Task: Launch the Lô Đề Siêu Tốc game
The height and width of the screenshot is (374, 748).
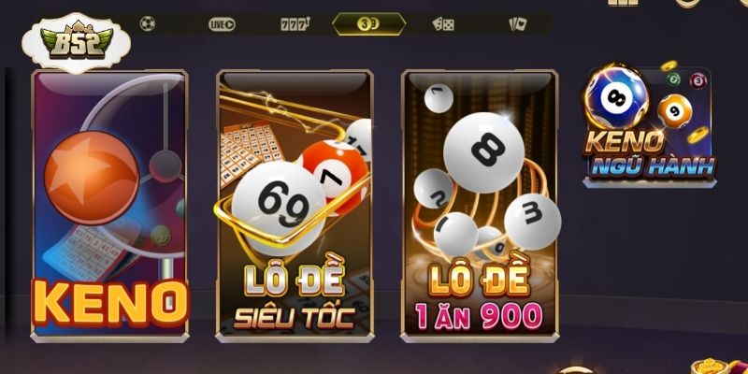Action: pos(295,205)
